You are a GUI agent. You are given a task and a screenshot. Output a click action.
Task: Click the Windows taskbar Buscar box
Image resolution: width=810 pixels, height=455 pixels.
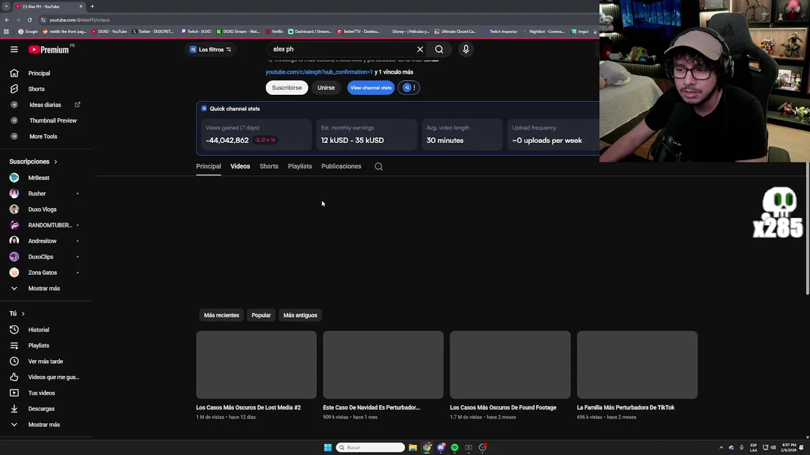[x=370, y=447]
